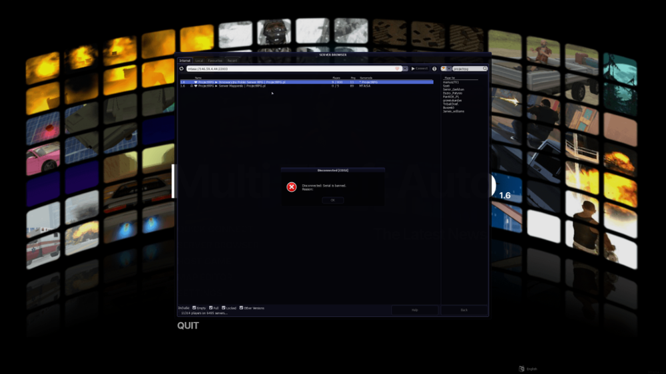Select the Serwer Mapperski server row

coord(306,86)
